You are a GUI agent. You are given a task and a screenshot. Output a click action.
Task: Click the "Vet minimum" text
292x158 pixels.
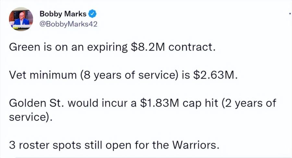pos(43,75)
